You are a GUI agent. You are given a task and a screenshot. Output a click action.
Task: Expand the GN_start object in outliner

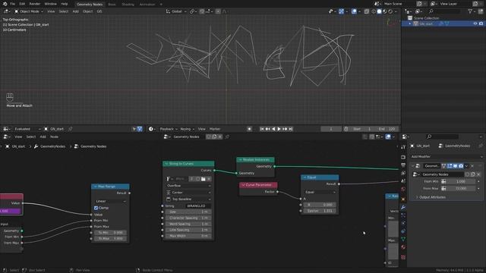point(410,24)
